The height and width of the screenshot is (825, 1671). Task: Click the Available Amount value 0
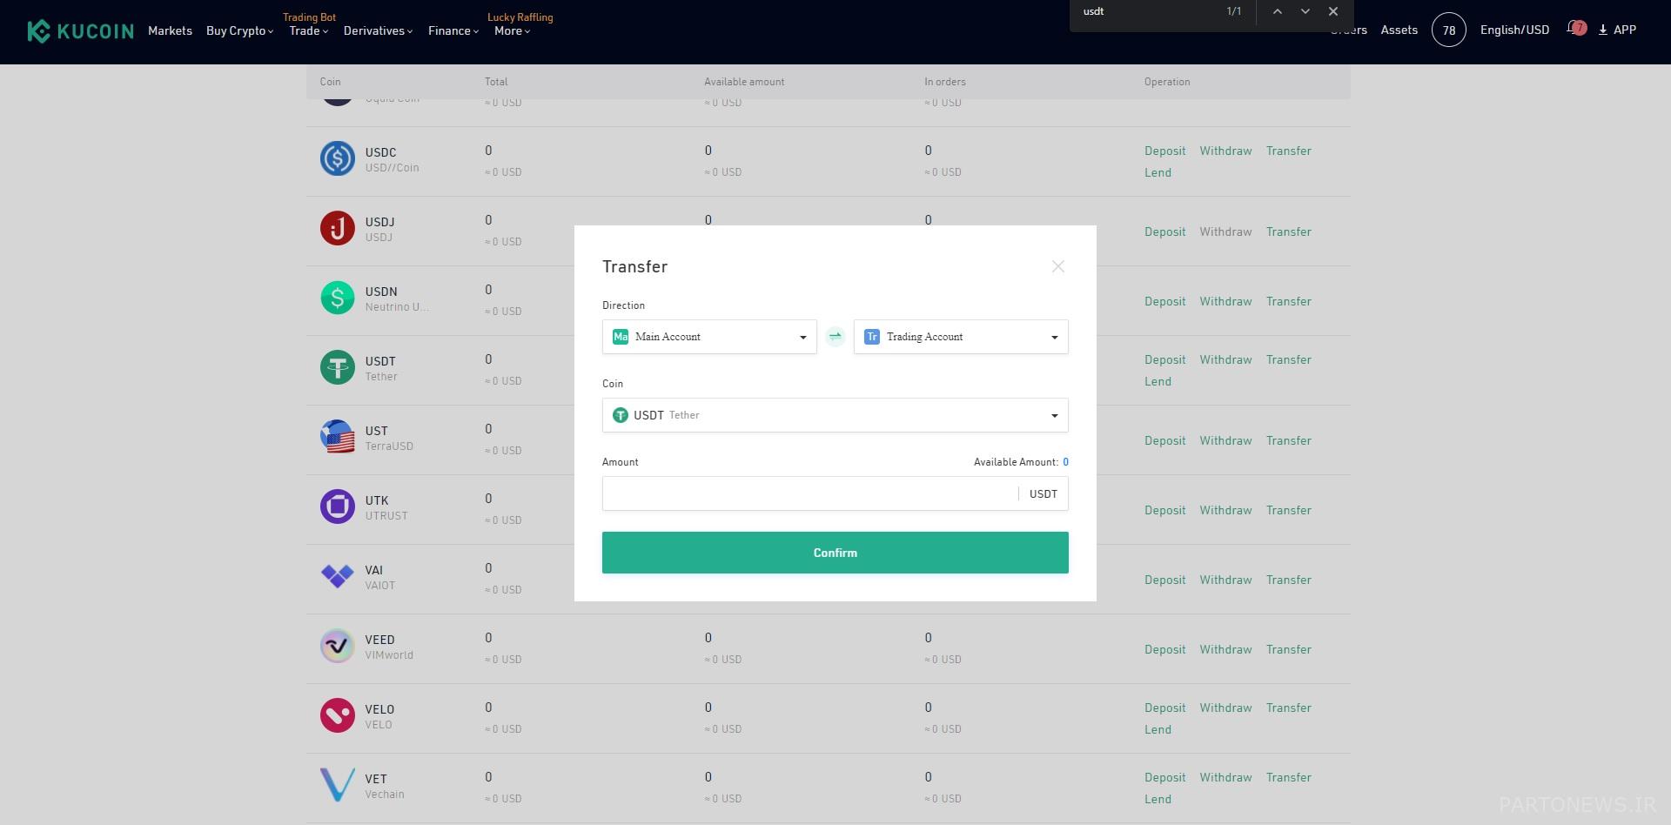[x=1065, y=462]
